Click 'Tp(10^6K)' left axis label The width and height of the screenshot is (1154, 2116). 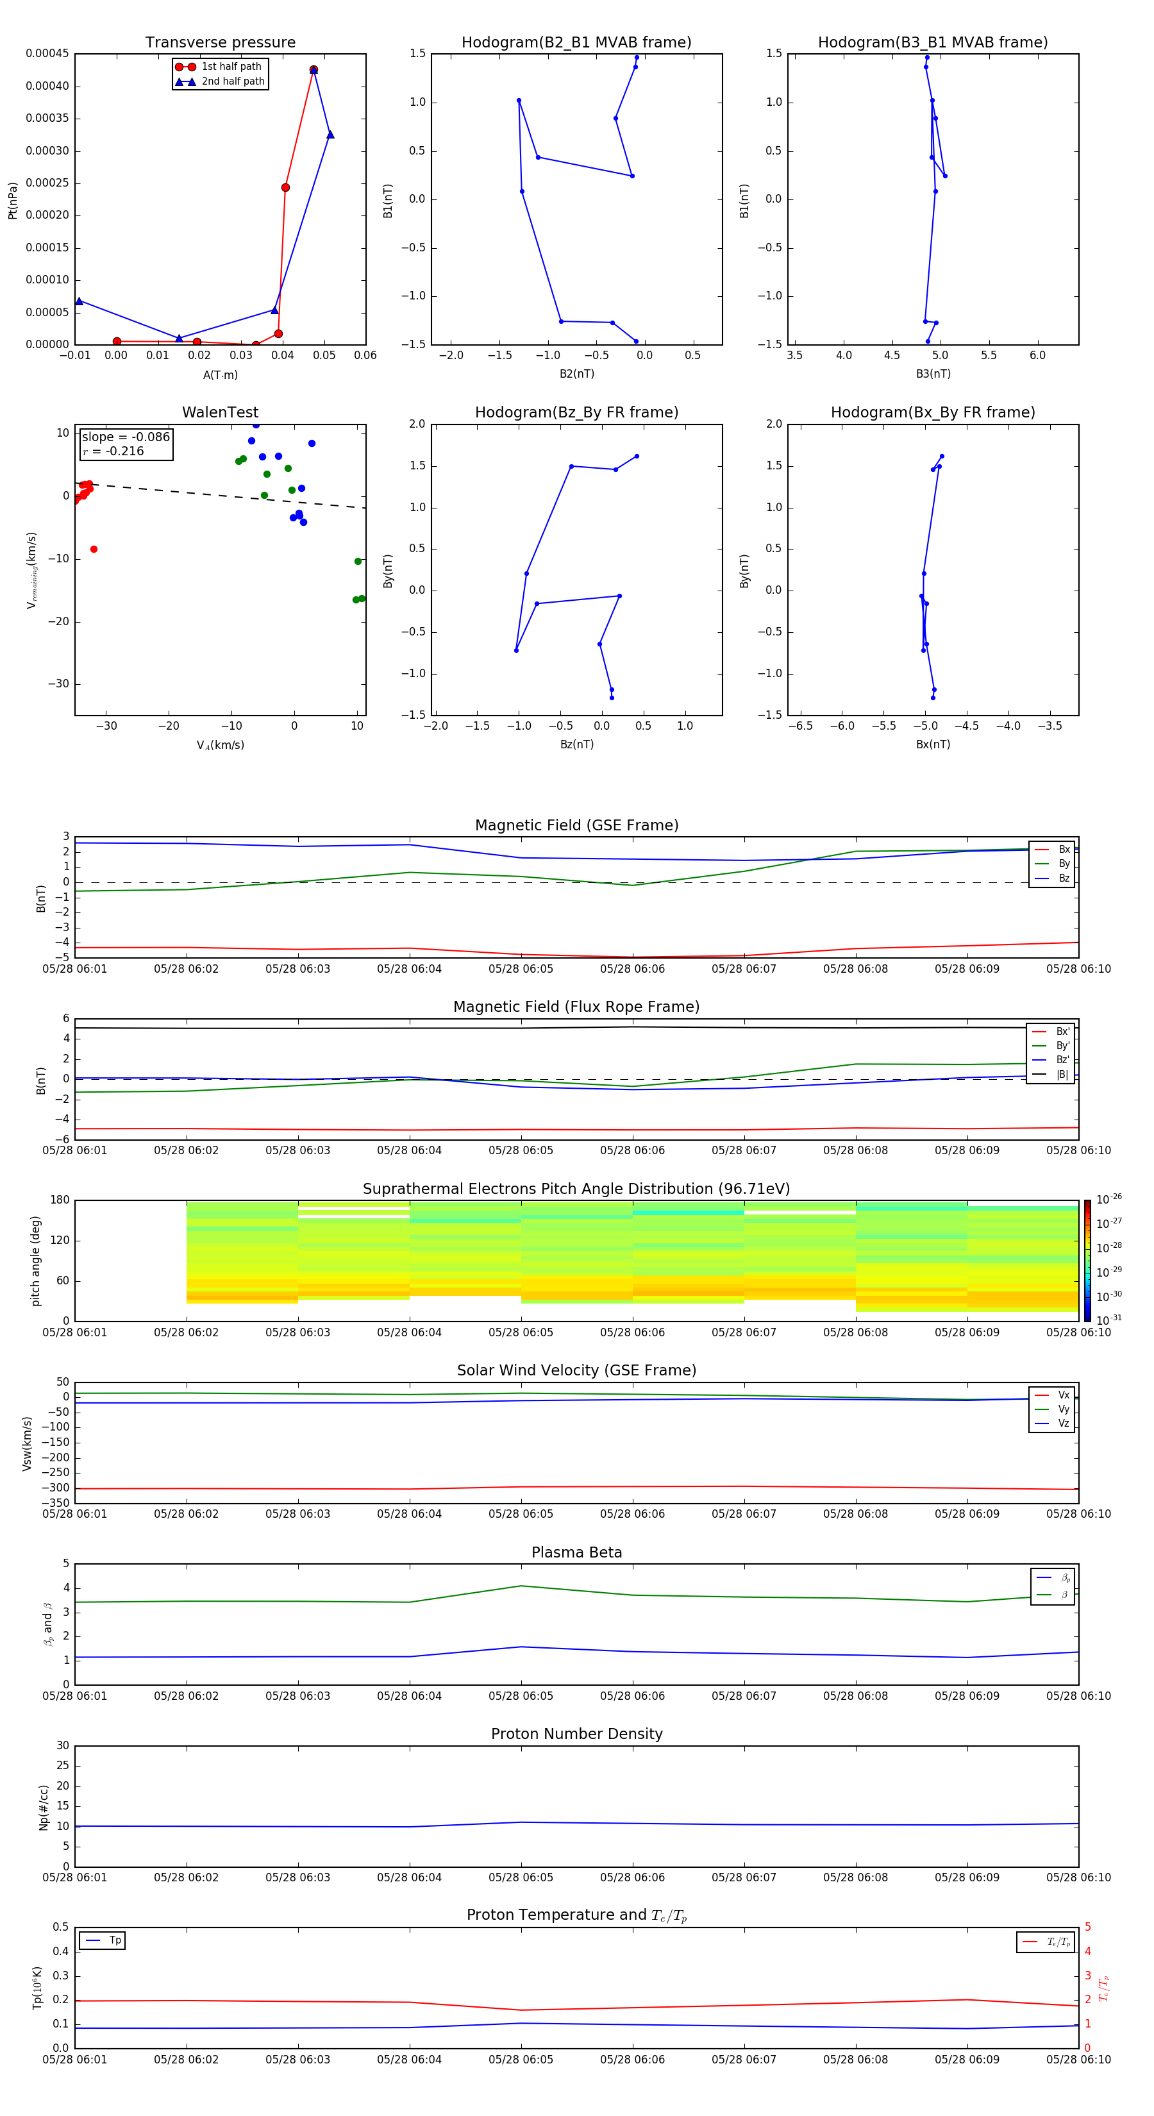coord(38,1988)
